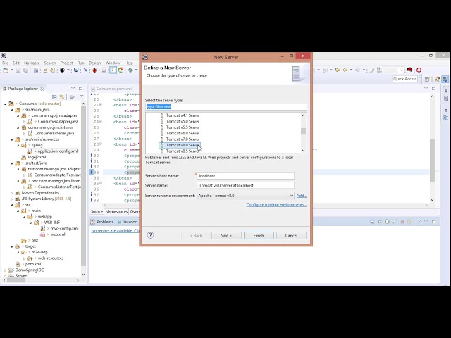Open the Javadoc view tab
Image resolution: width=451 pixels, height=338 pixels.
(127, 222)
